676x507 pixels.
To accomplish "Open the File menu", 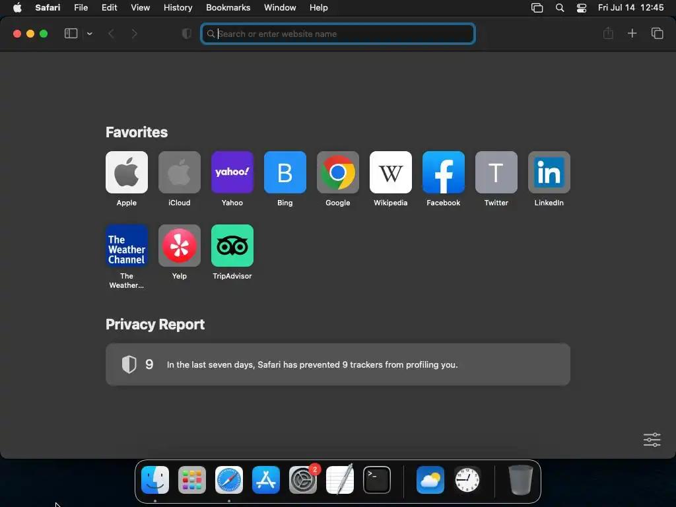I will tap(81, 8).
